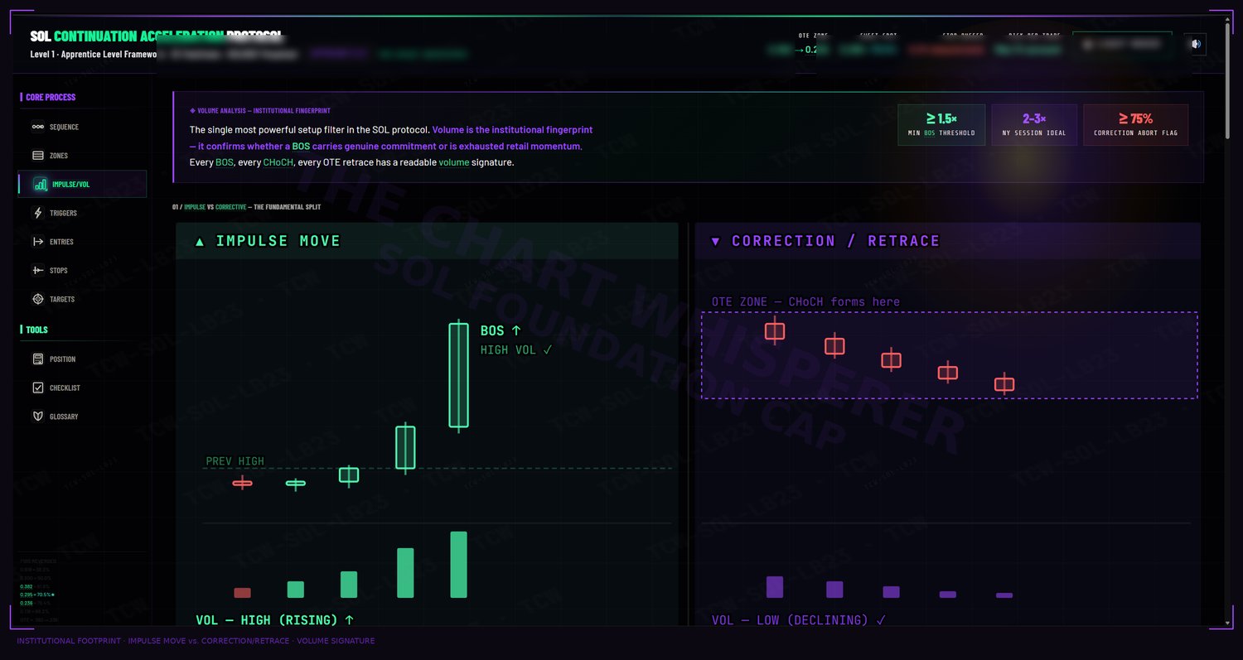Collapse the Tools sidebar heading
Viewport: 1243px width, 660px height.
pos(36,330)
